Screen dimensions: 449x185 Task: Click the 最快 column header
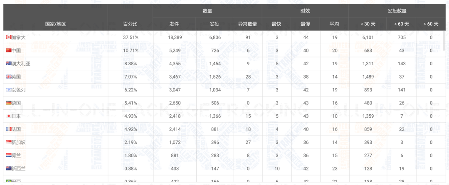pyautogui.click(x=276, y=24)
